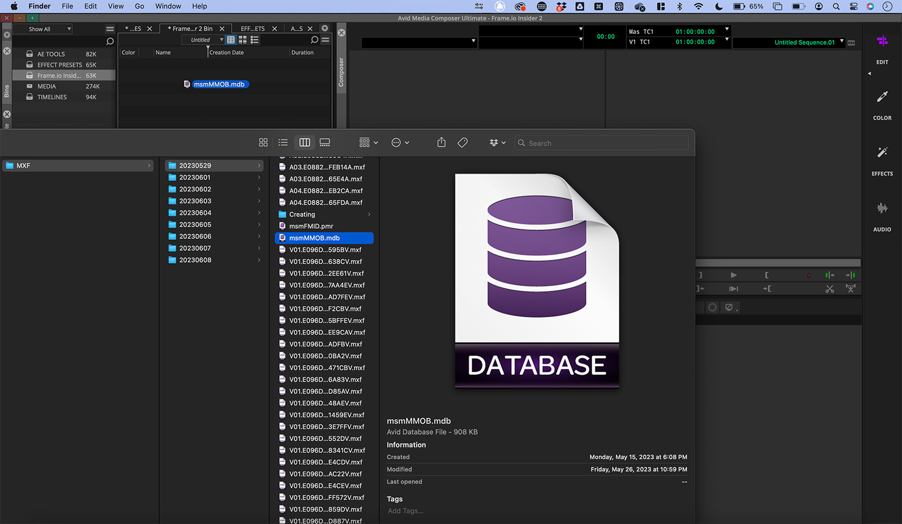
Task: Open the Show All filter dropdown
Action: (x=46, y=29)
